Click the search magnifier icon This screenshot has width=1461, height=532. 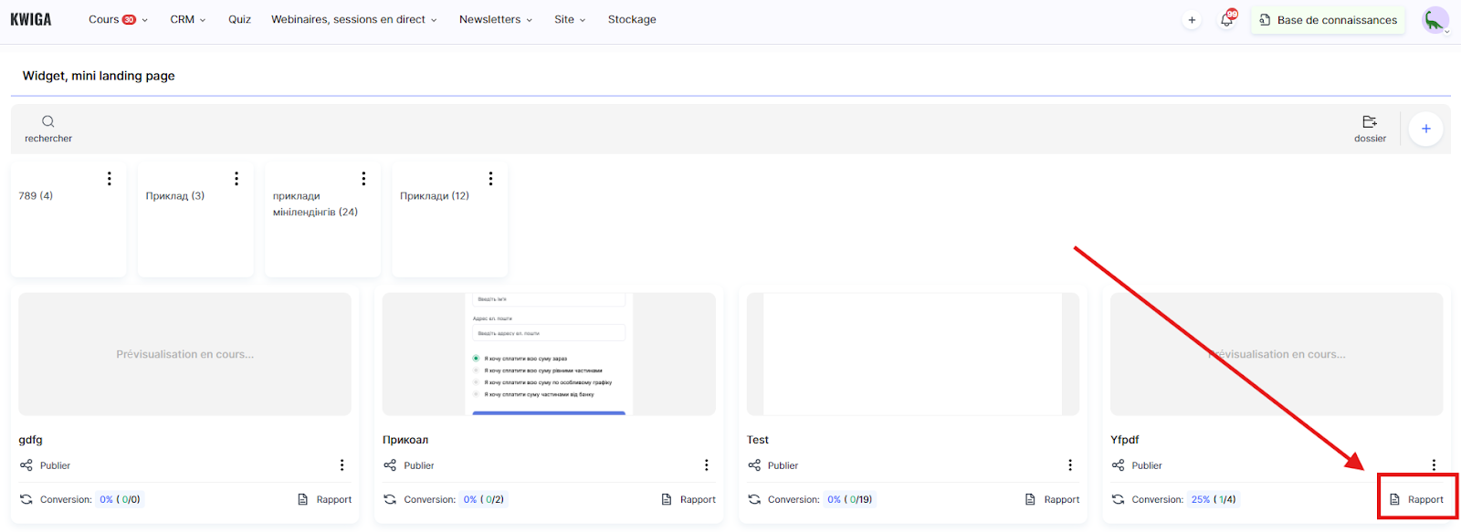[48, 121]
